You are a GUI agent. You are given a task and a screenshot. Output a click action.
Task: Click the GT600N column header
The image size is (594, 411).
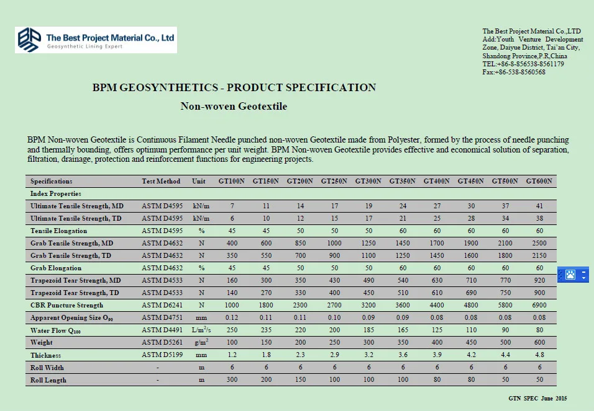point(539,181)
